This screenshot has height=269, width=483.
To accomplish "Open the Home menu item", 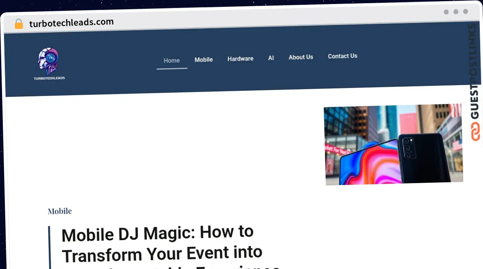I will coord(171,60).
